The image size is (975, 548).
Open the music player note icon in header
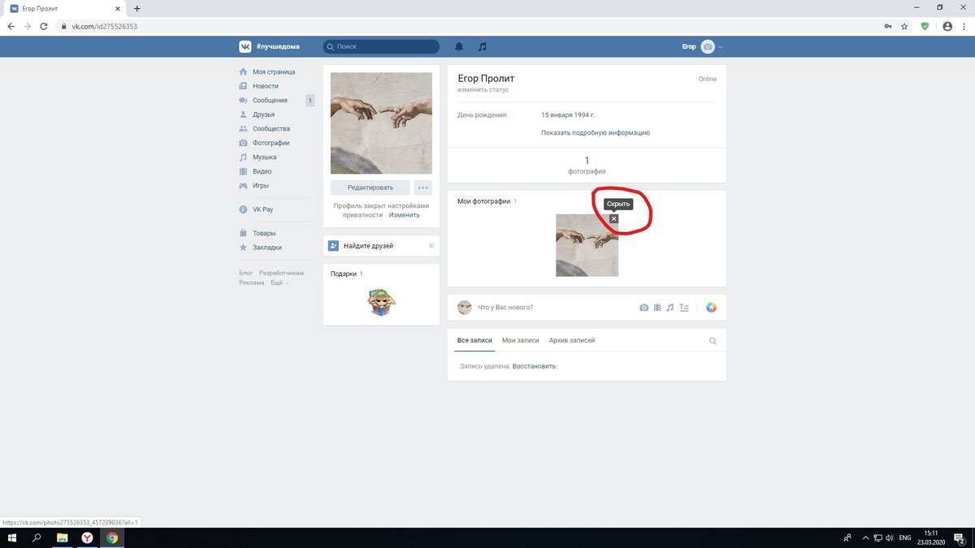coord(483,46)
